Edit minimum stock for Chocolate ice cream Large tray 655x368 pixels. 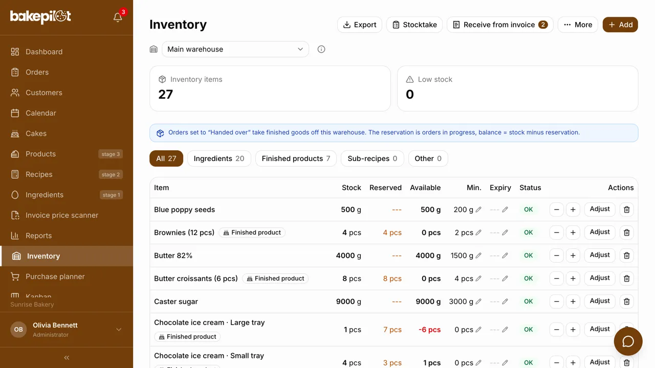(478, 330)
